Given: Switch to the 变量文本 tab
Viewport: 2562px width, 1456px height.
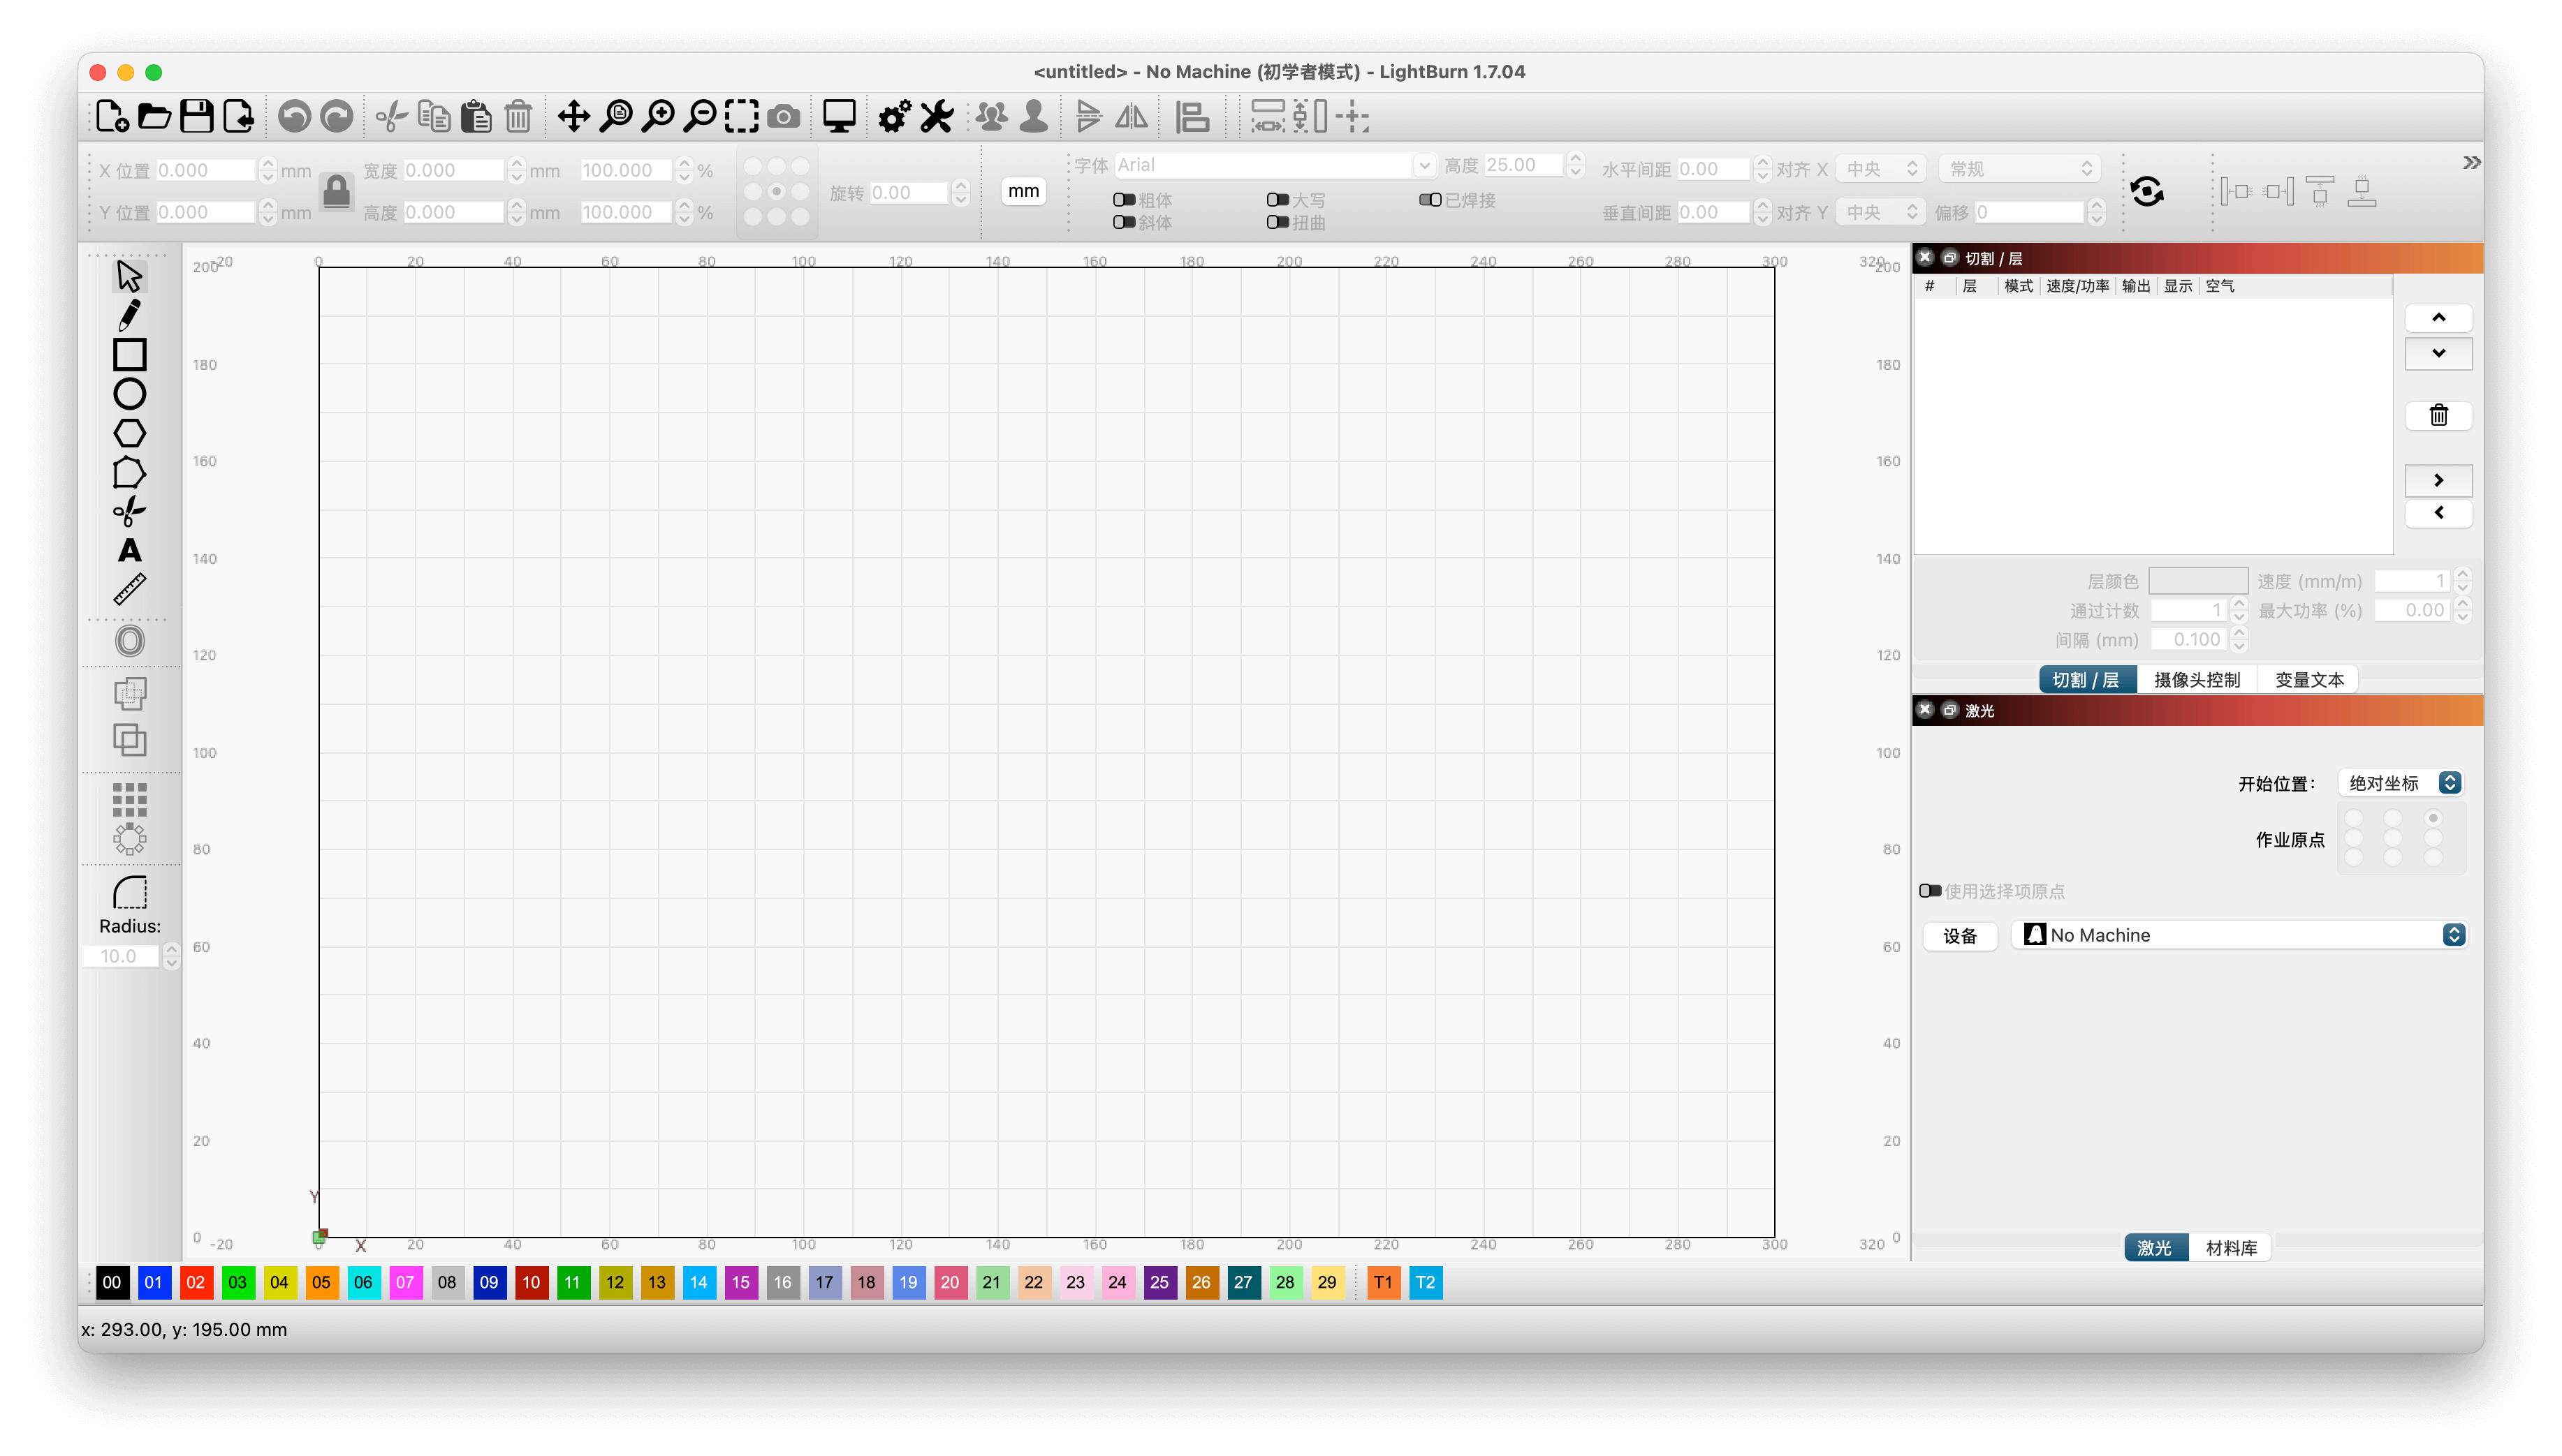Looking at the screenshot, I should [x=2309, y=680].
